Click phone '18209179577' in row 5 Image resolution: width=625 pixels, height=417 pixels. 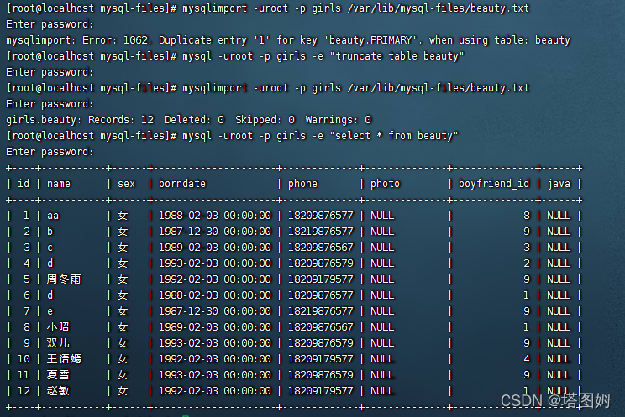point(320,279)
